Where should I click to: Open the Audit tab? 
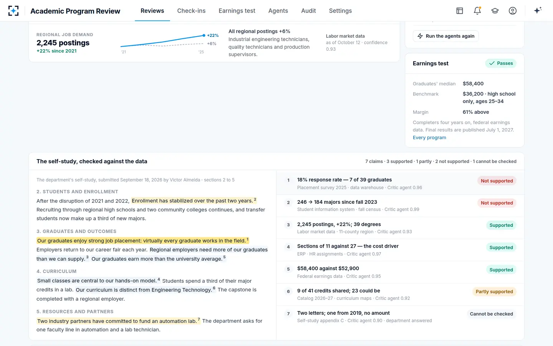click(308, 11)
